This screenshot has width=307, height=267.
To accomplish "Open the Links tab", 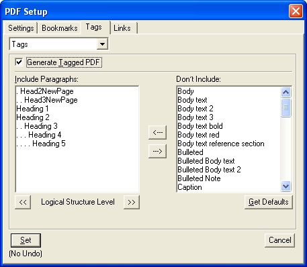I will (x=122, y=28).
